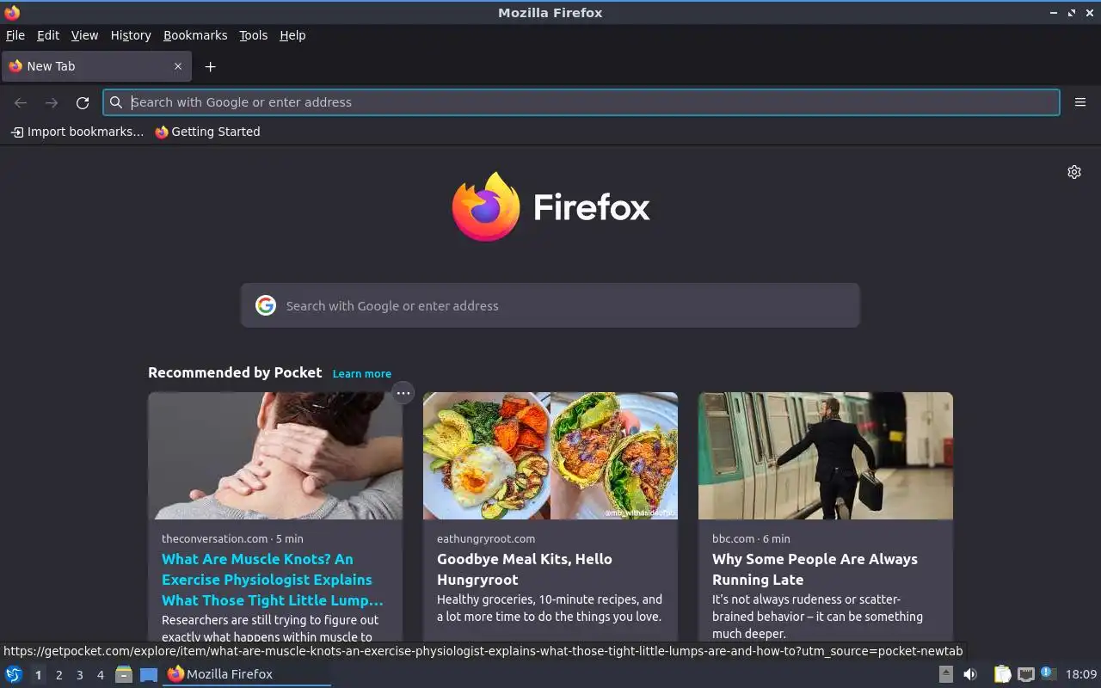Click the Import bookmarks toolbar button
Viewport: 1101px width, 688px height.
77,132
